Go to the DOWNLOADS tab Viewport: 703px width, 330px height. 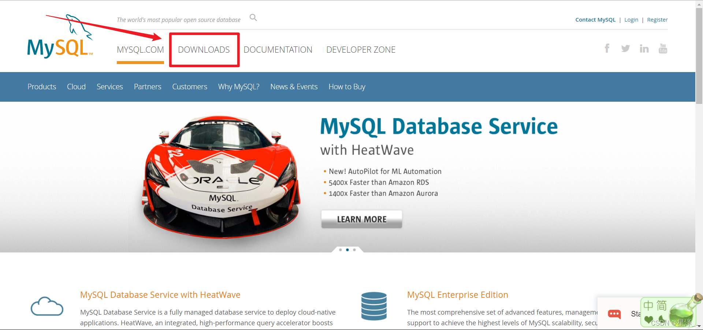click(204, 50)
